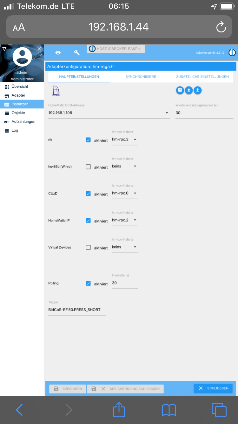Tap Safari address bar 192.168.1.44
238x424 pixels.
pos(118,27)
